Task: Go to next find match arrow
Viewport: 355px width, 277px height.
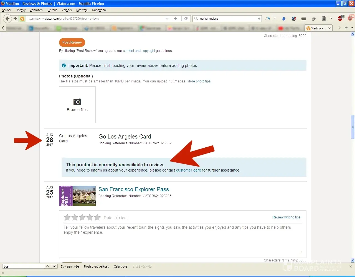Action: click(54, 266)
